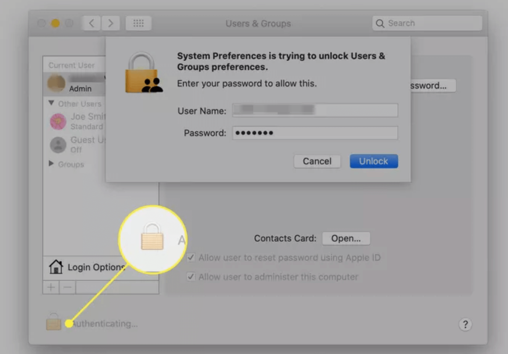Collapse the Other Users section

tap(51, 102)
